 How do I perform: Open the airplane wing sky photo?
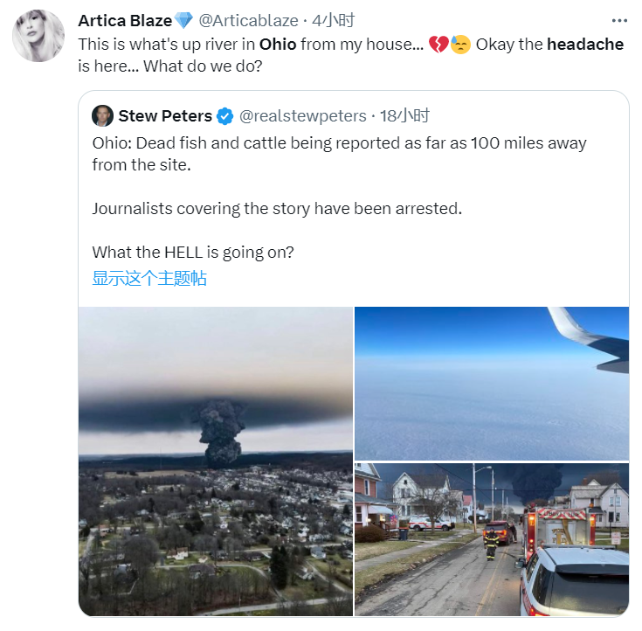coord(491,383)
